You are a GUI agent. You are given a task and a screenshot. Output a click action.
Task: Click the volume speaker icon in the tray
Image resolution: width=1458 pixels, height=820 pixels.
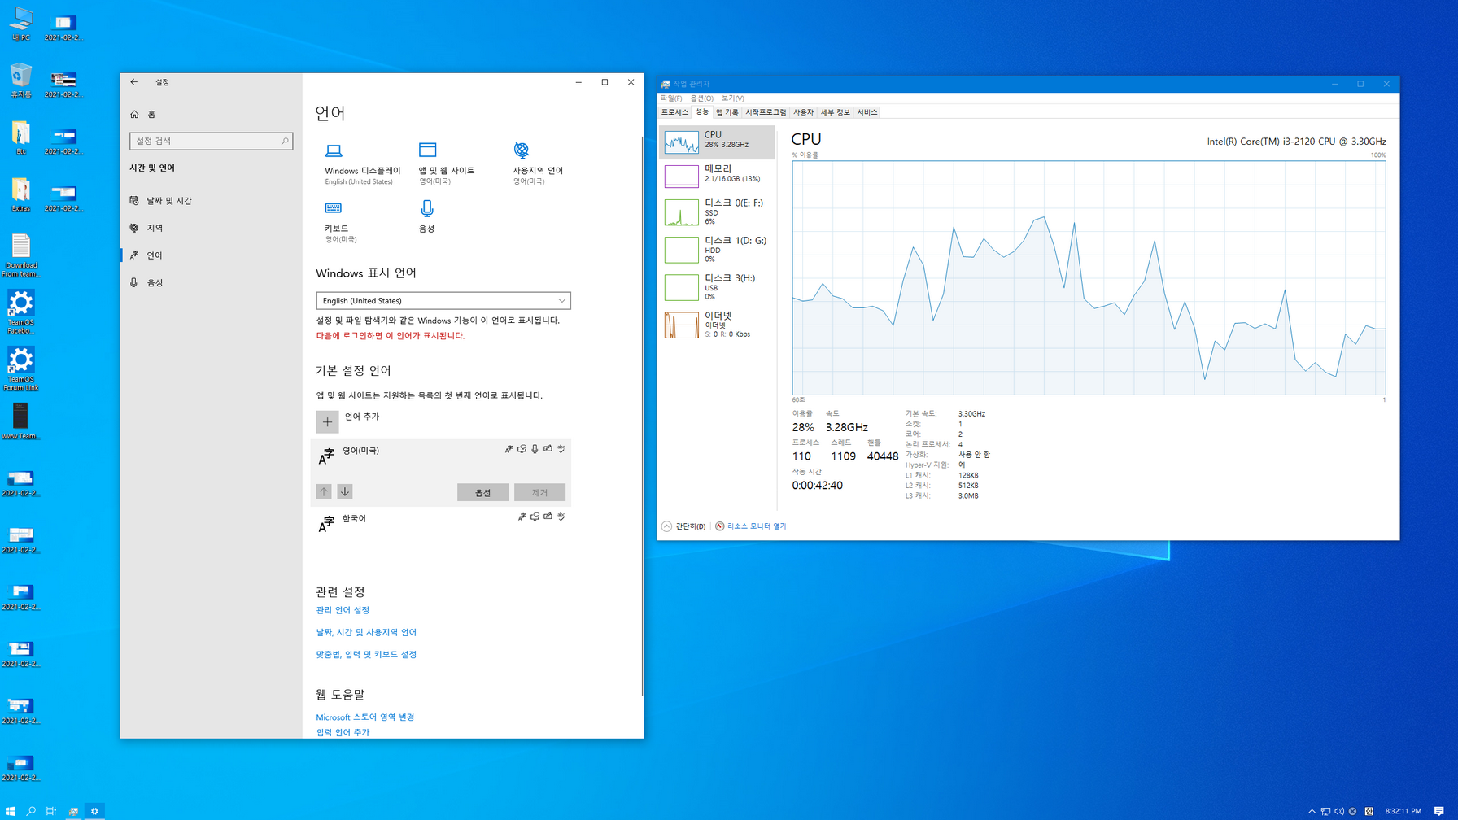click(1339, 811)
